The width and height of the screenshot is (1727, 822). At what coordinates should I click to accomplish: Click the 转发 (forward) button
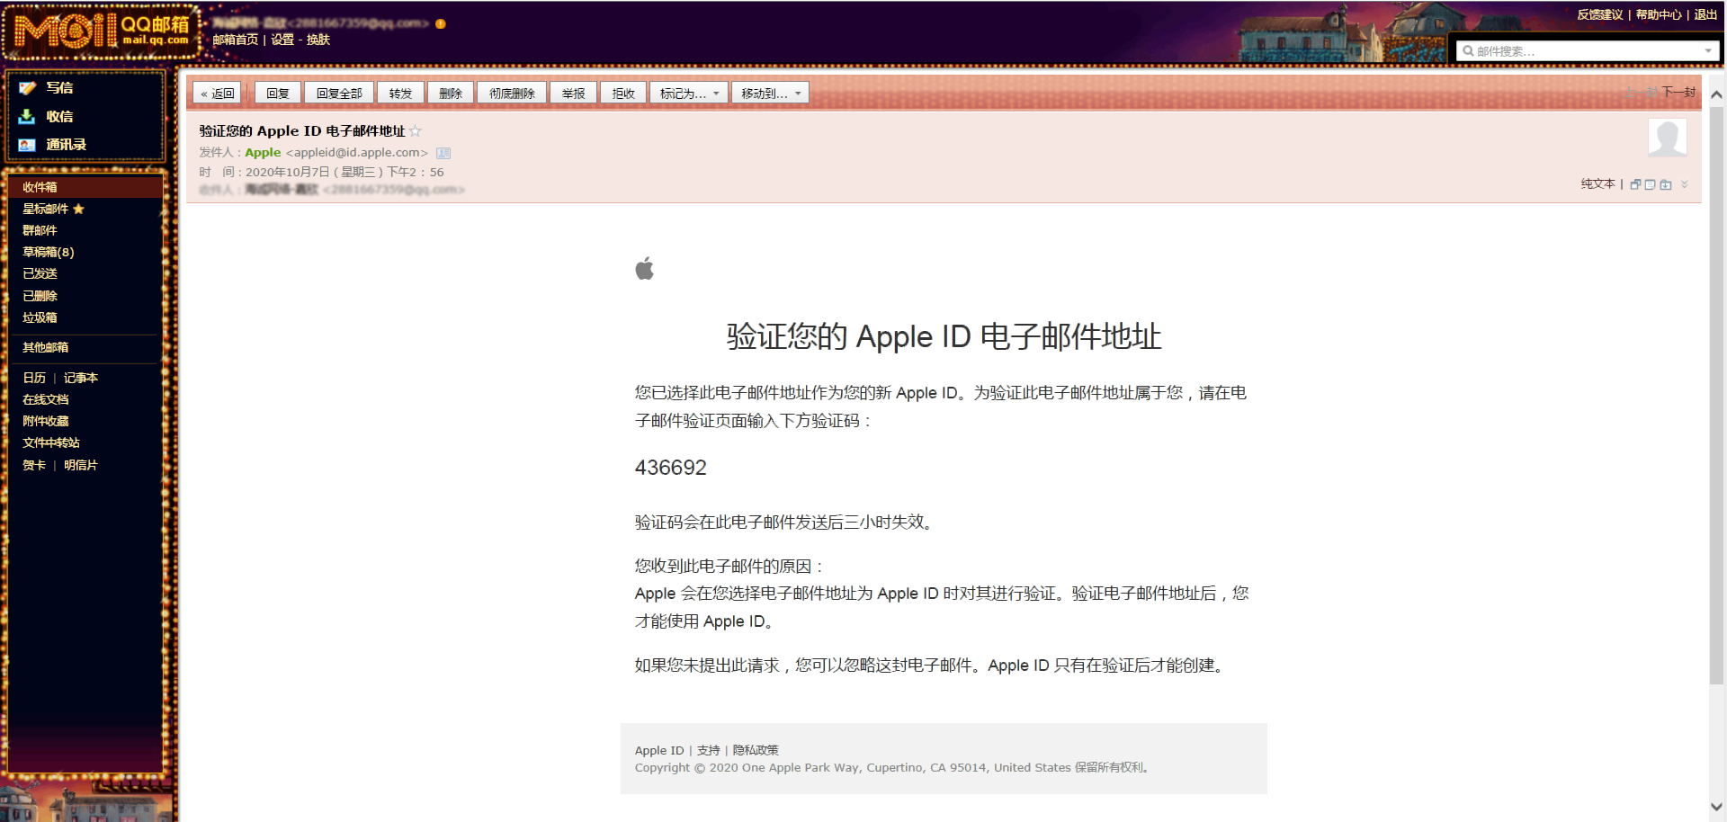(x=400, y=94)
